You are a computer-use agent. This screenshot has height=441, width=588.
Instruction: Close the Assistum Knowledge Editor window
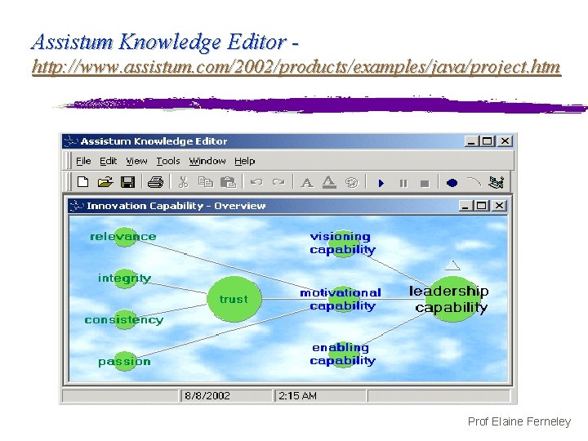506,141
